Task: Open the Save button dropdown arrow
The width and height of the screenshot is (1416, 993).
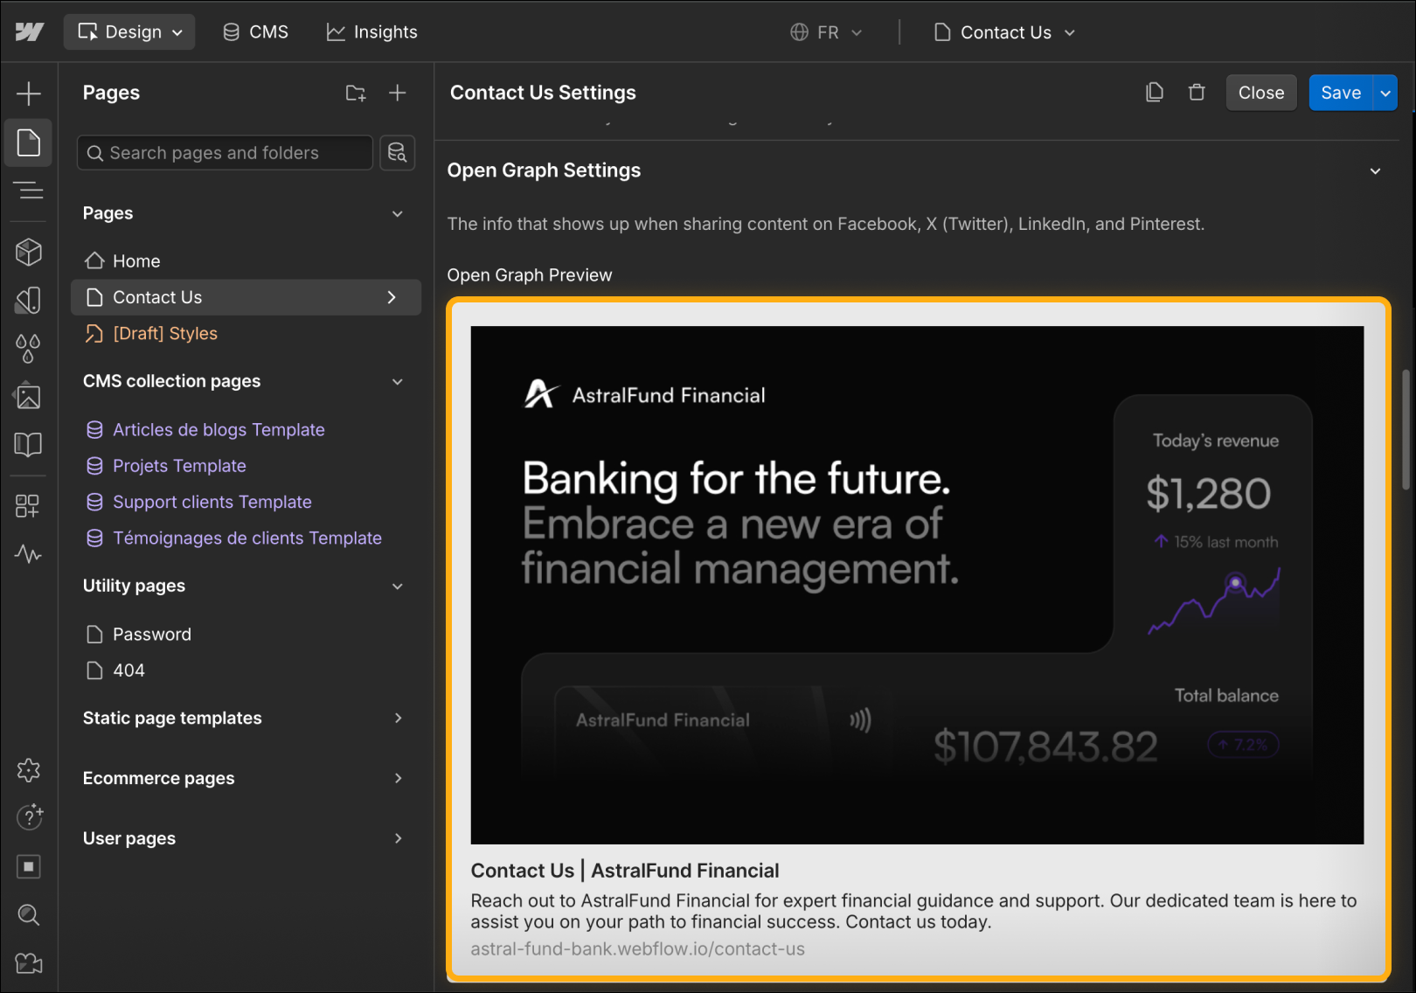Action: [1385, 93]
